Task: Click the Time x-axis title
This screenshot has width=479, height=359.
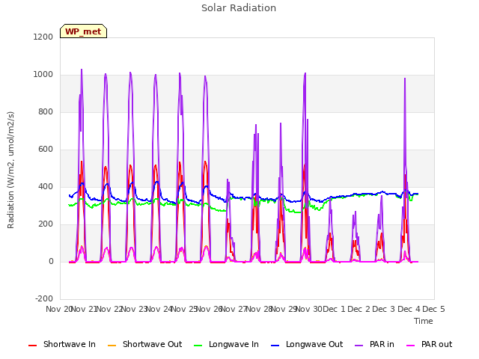Action: click(x=423, y=321)
